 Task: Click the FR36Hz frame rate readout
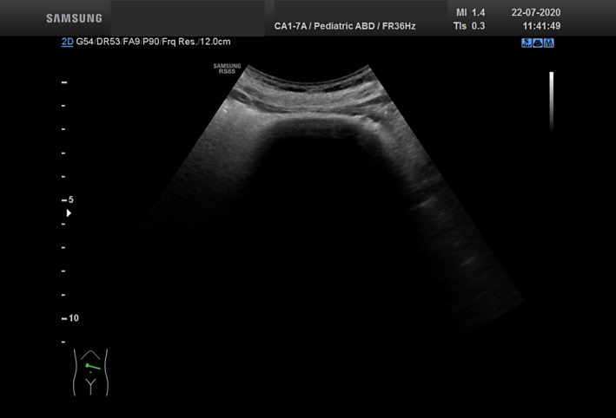point(399,26)
